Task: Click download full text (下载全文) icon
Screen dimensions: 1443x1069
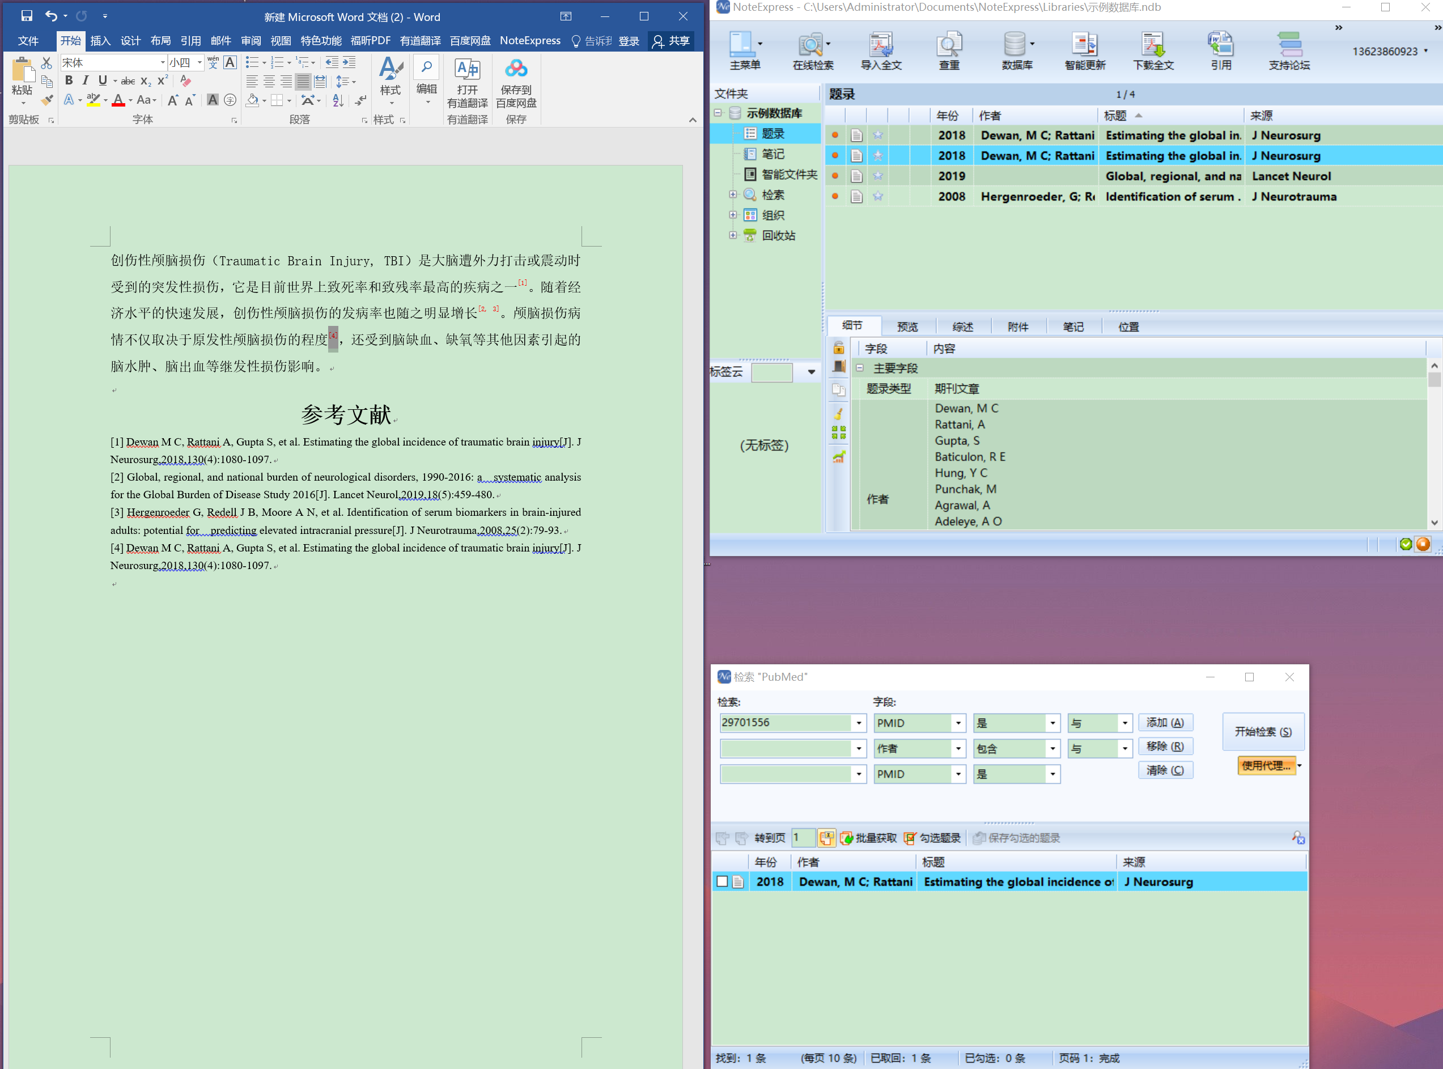Action: pos(1153,51)
